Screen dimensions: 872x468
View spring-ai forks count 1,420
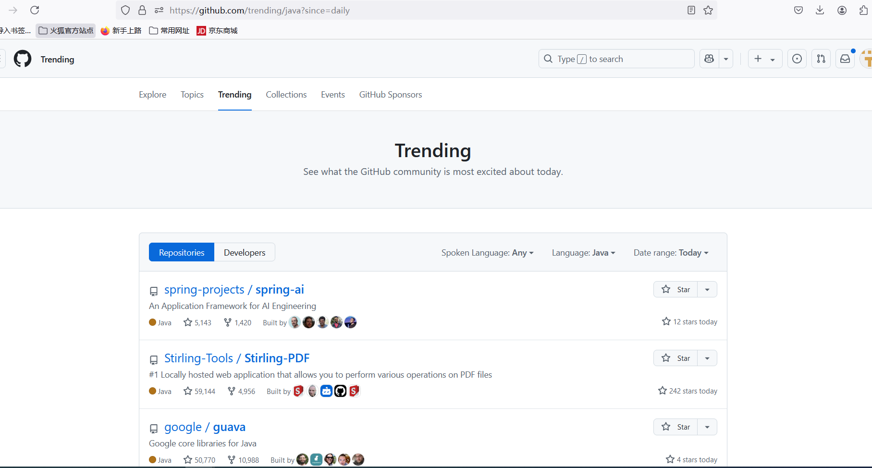tap(237, 322)
